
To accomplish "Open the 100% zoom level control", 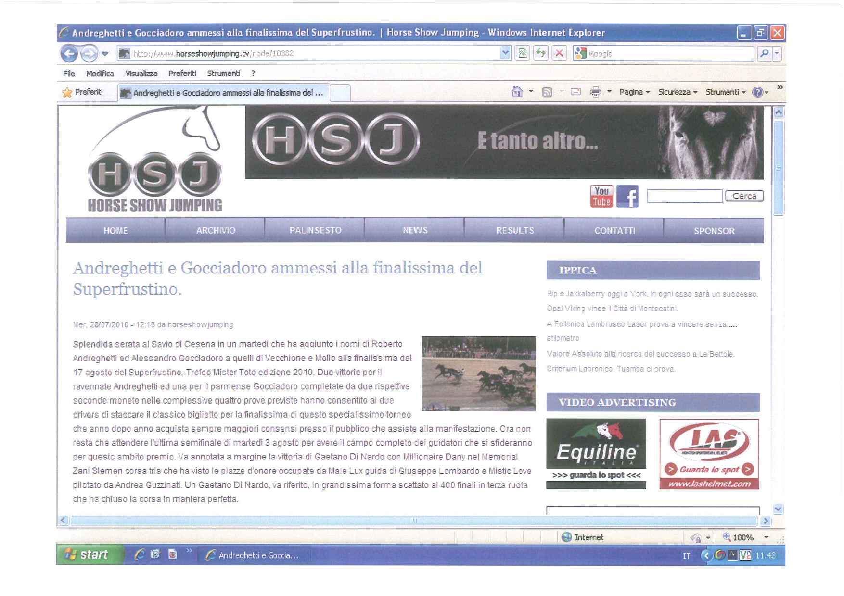I will click(746, 537).
